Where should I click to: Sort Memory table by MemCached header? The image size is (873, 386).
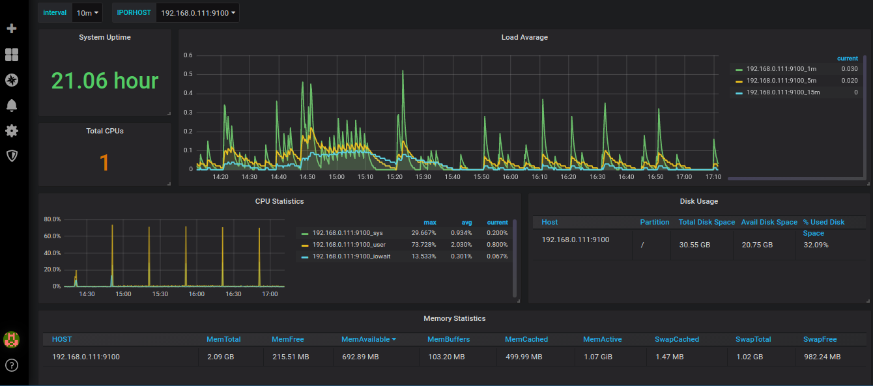[526, 339]
